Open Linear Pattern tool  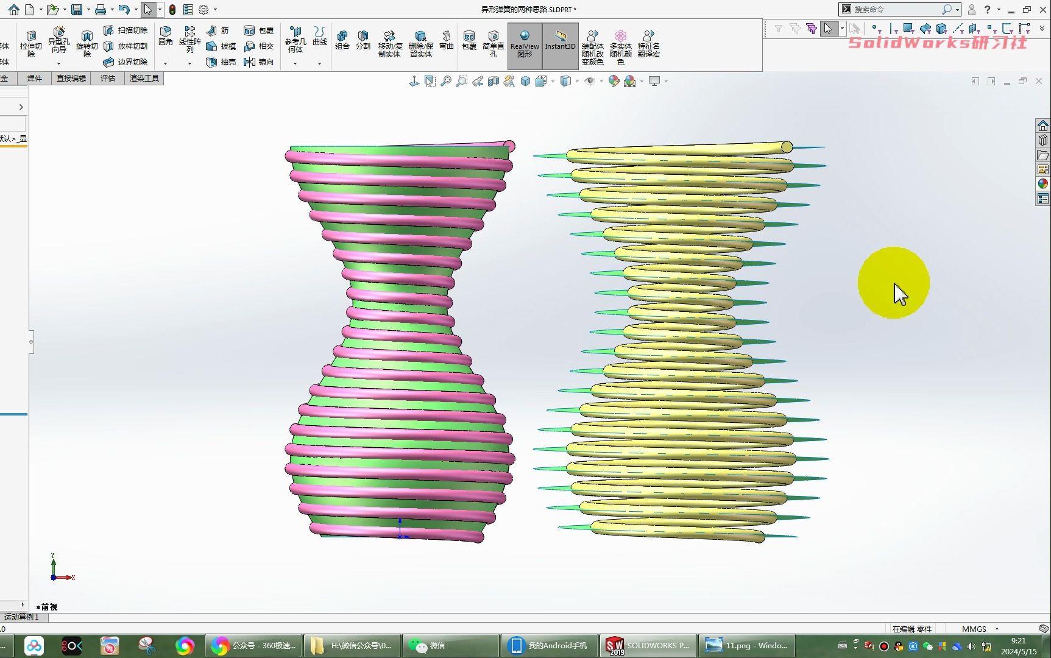[x=190, y=39]
